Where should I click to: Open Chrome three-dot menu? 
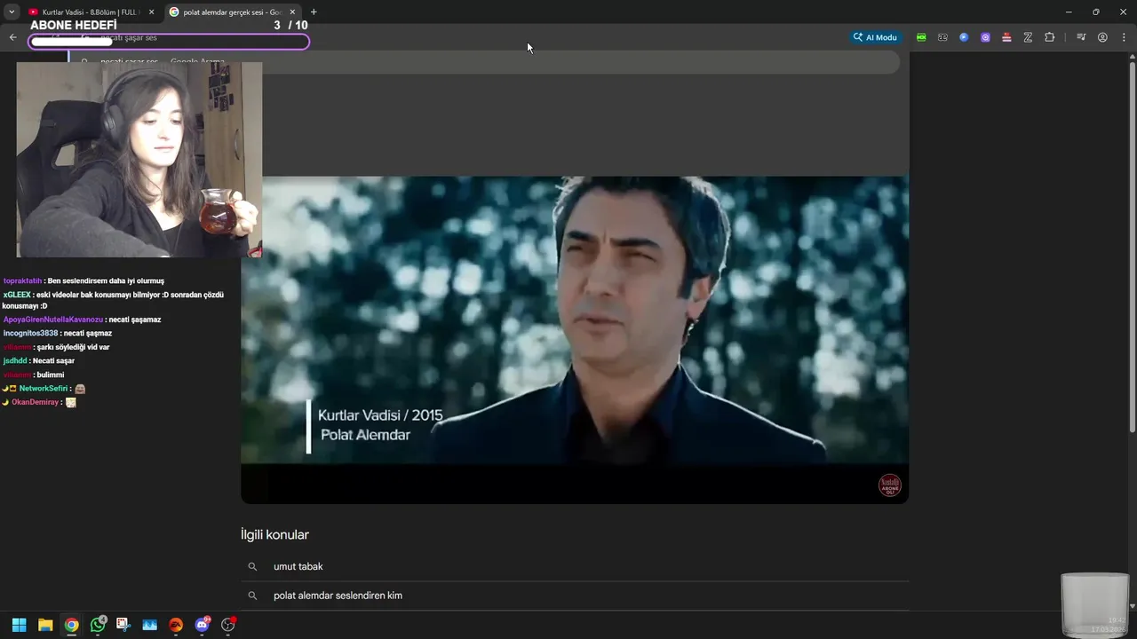point(1124,37)
